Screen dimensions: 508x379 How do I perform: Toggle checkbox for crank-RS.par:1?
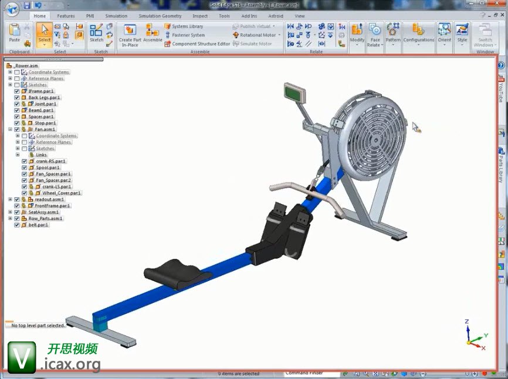[24, 161]
